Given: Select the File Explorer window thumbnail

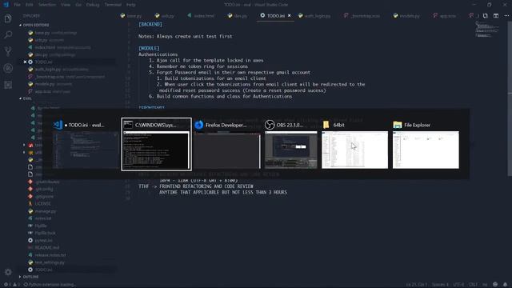Looking at the screenshot, I should (426, 144).
